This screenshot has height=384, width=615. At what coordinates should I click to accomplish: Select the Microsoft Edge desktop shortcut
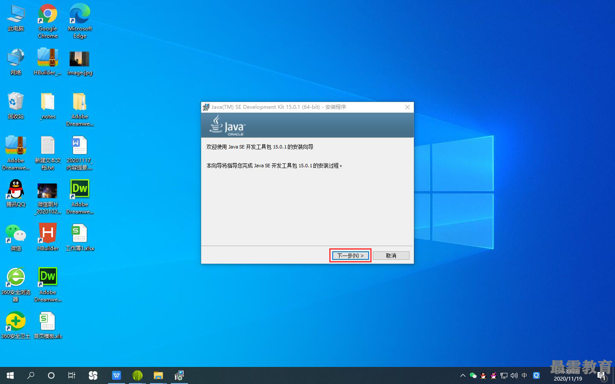pos(80,21)
